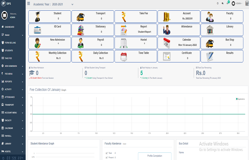Toggle the Registrations legend color box
The width and height of the screenshot is (249, 160).
pos(236,99)
